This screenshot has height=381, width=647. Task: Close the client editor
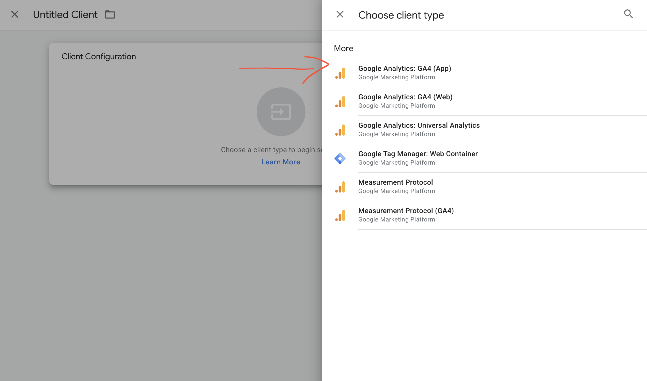15,15
